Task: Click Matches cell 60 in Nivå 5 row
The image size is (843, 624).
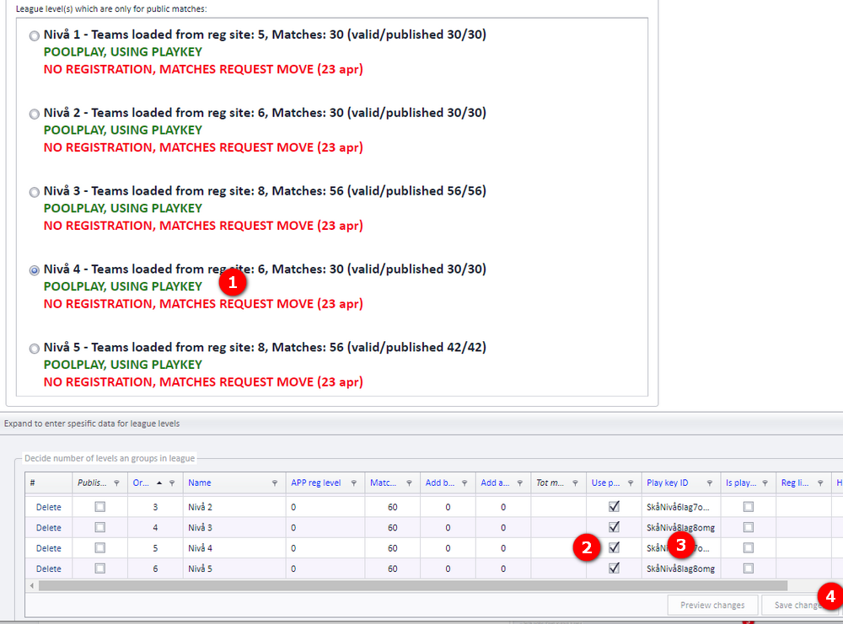Action: point(393,568)
